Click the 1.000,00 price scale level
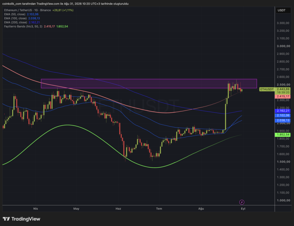This screenshot has width=294, height=226. [283, 200]
